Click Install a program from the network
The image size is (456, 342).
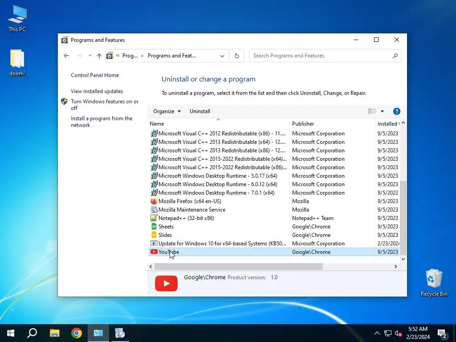tap(102, 122)
